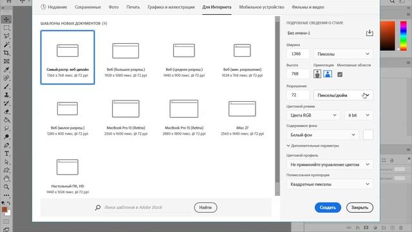Switch to the Печать tab

click(x=133, y=7)
